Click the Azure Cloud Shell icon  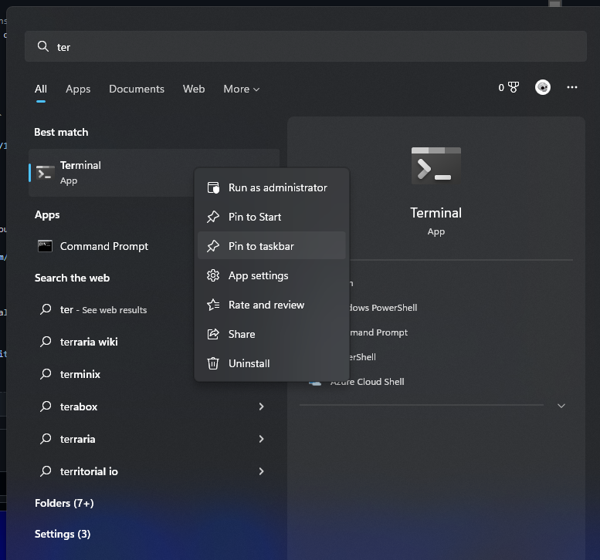(315, 383)
